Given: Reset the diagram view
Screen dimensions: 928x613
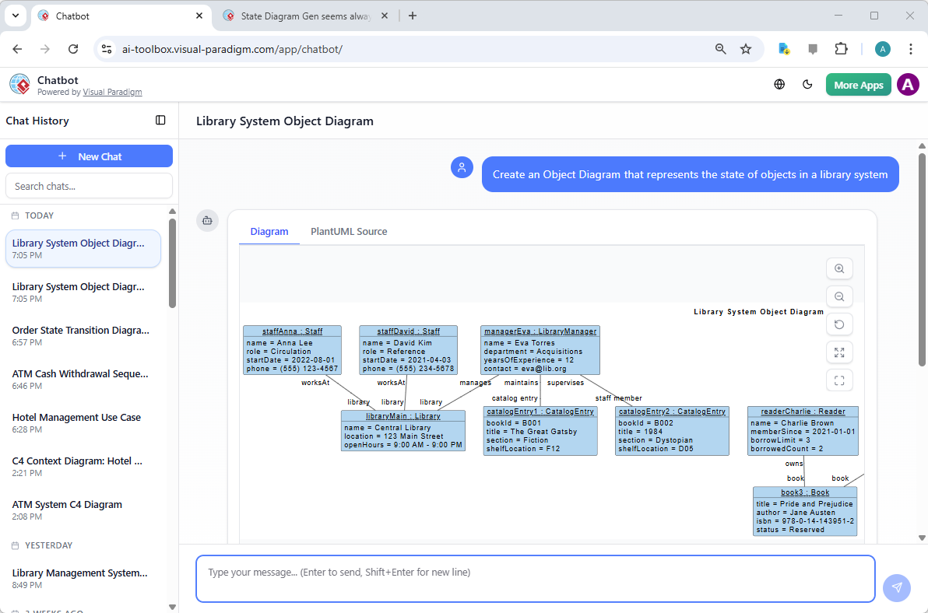Looking at the screenshot, I should point(839,324).
